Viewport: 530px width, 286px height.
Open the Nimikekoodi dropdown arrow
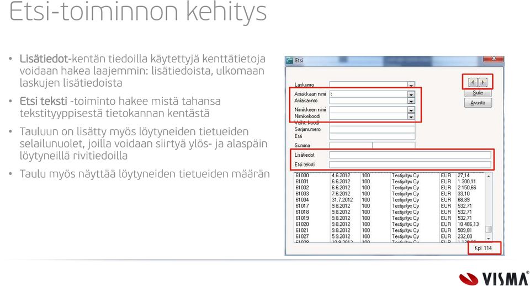[411, 116]
